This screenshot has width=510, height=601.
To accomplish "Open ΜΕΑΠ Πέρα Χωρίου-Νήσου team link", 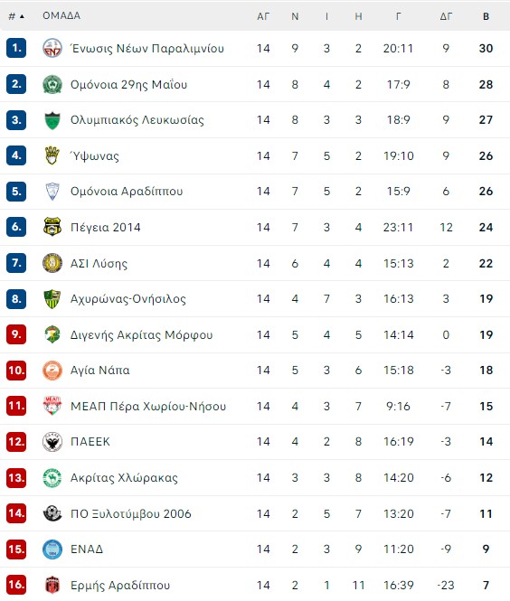I will [148, 407].
